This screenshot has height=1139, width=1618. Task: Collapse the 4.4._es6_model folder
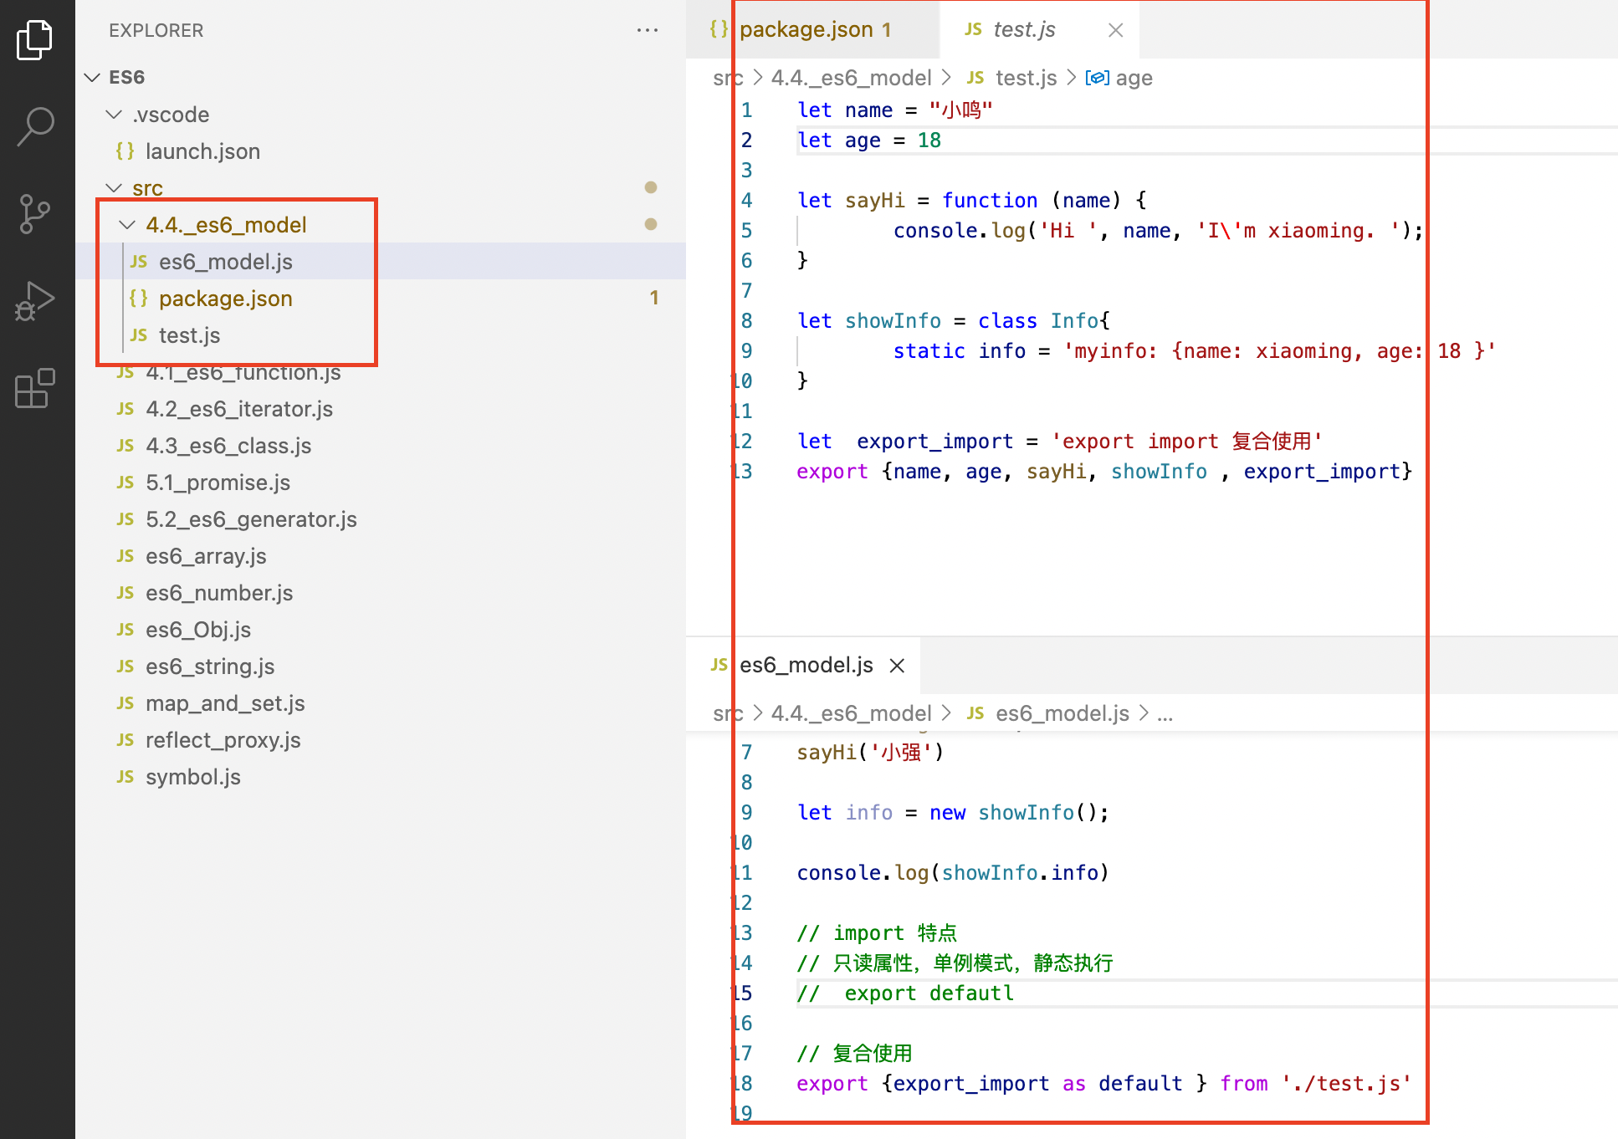tap(127, 225)
